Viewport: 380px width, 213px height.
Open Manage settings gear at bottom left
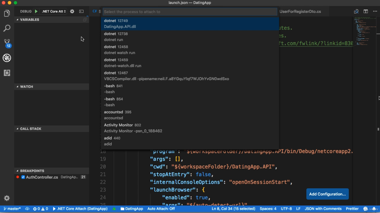pyautogui.click(x=7, y=198)
